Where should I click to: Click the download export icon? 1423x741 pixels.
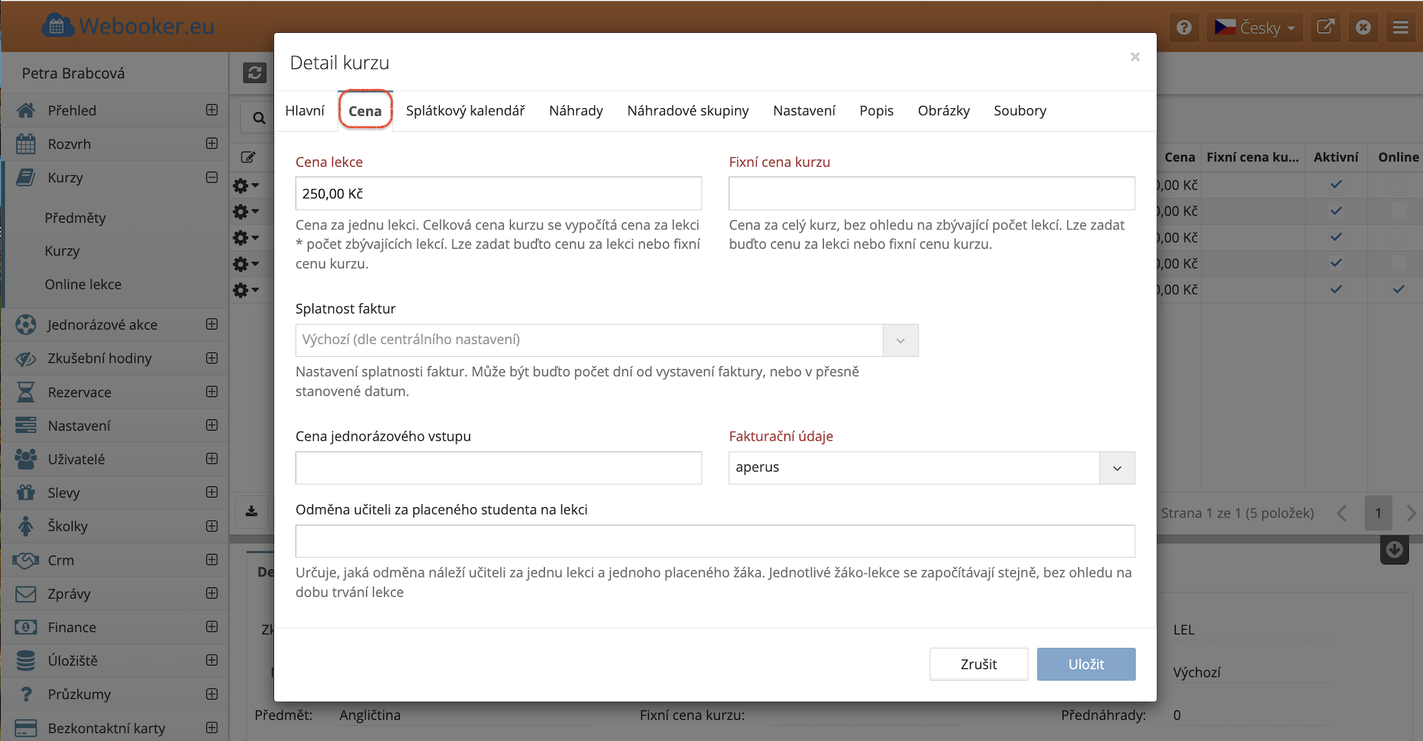252,511
